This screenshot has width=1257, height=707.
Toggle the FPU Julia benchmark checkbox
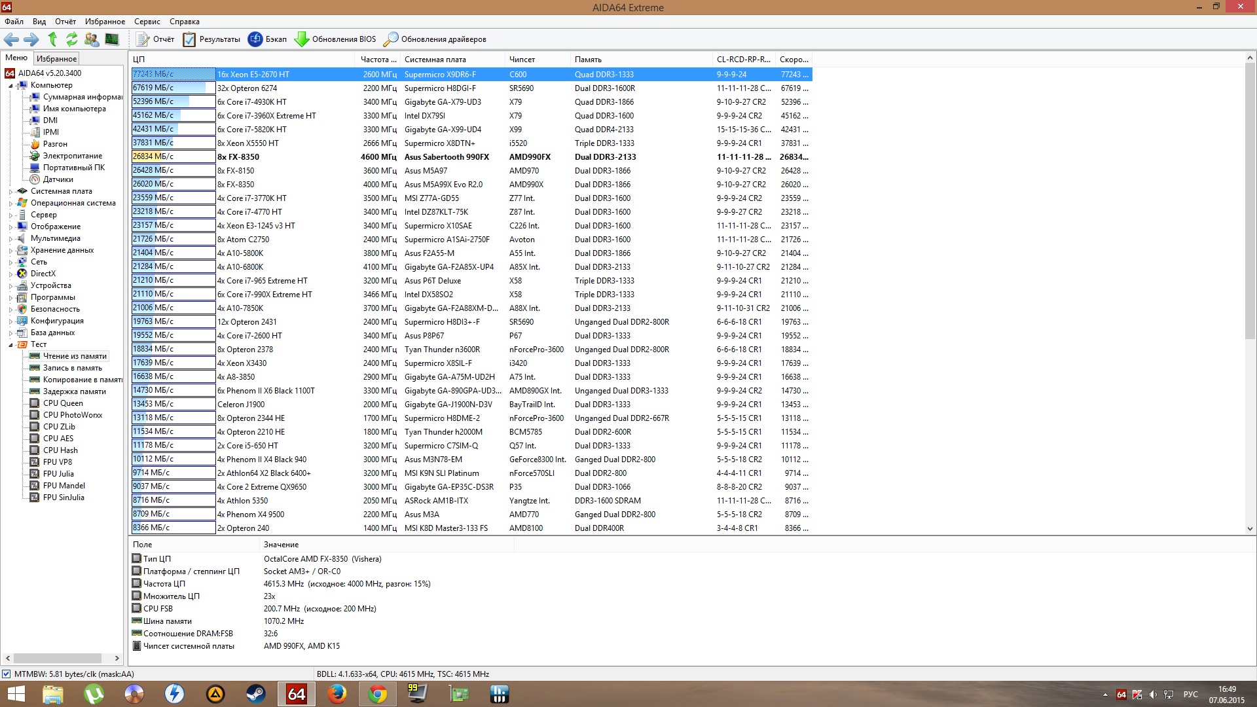(35, 474)
